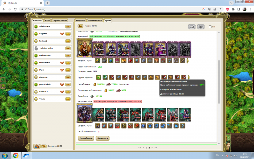Bookmark this page with the star icon
The width and height of the screenshot is (254, 159).
click(220, 9)
